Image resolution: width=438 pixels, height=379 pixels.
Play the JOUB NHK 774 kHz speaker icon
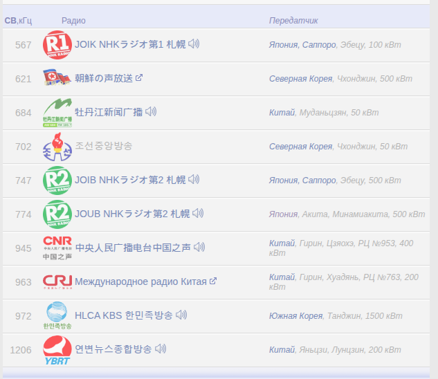(x=198, y=214)
